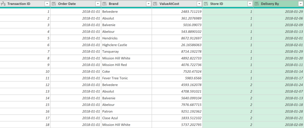This screenshot has width=304, height=128.
Task: Click the Brand cell 'Hendricks'
Action: click(126, 38)
